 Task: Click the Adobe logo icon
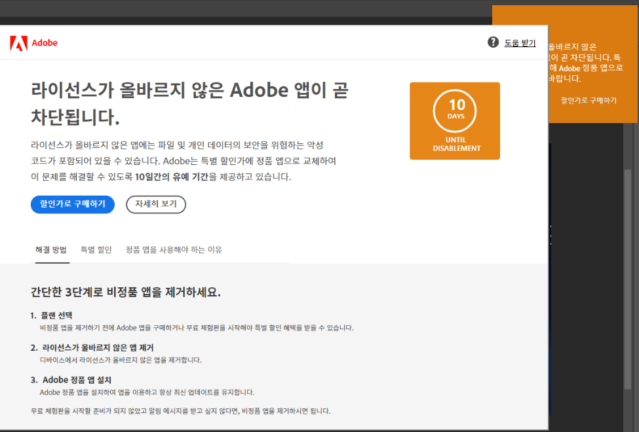19,43
